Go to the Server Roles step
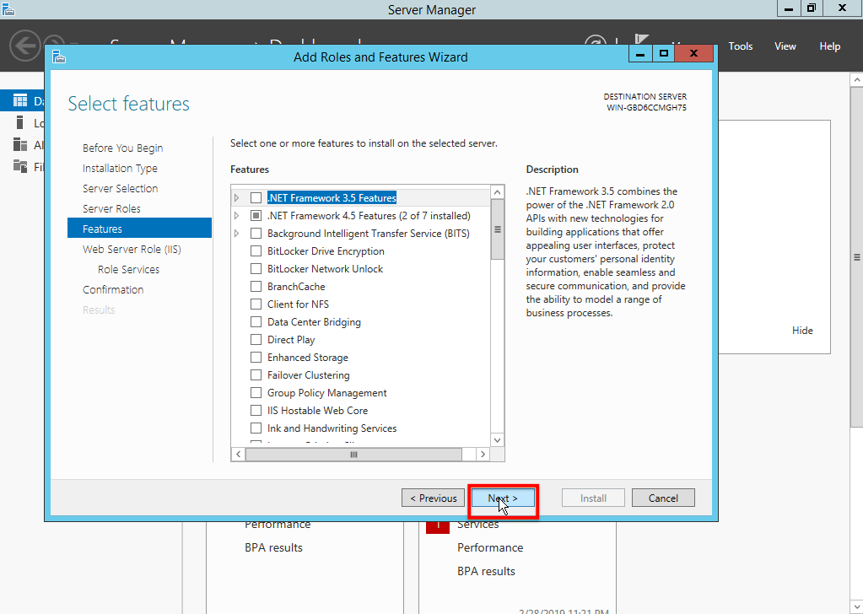This screenshot has width=863, height=614. 111,208
